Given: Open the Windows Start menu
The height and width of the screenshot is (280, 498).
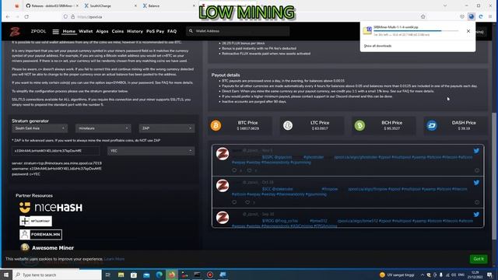Looking at the screenshot, I should pyautogui.click(x=6, y=275).
